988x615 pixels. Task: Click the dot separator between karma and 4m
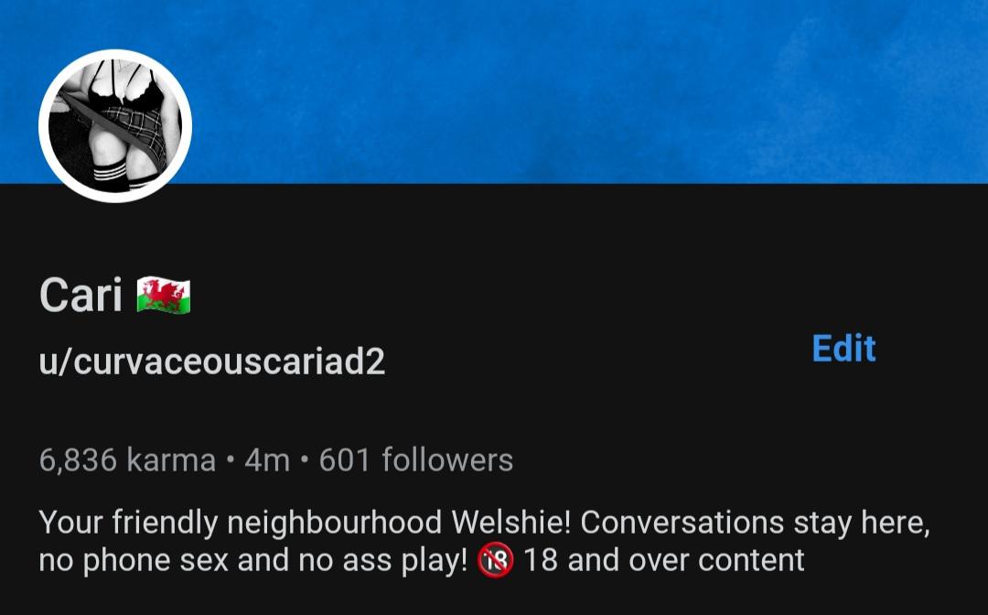[231, 460]
